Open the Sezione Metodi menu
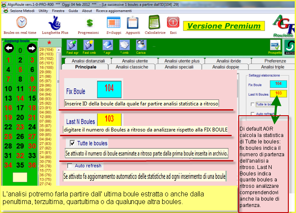 (21, 11)
